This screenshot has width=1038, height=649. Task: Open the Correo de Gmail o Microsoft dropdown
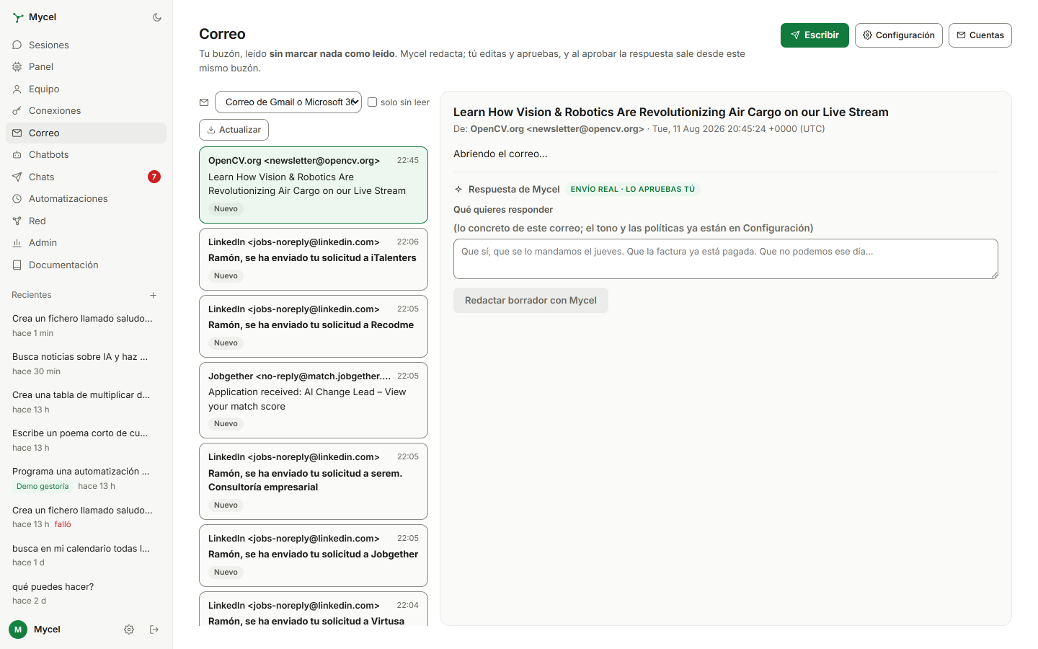[288, 102]
